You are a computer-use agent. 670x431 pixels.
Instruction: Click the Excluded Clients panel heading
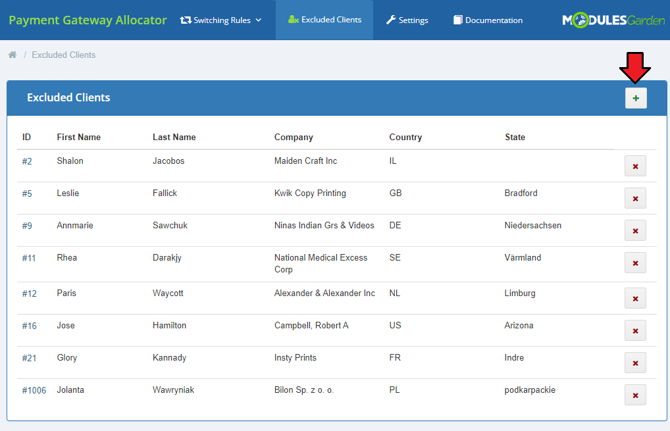[69, 97]
